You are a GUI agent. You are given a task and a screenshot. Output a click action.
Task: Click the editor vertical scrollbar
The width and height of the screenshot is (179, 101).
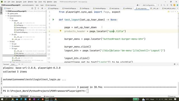(x=178, y=31)
